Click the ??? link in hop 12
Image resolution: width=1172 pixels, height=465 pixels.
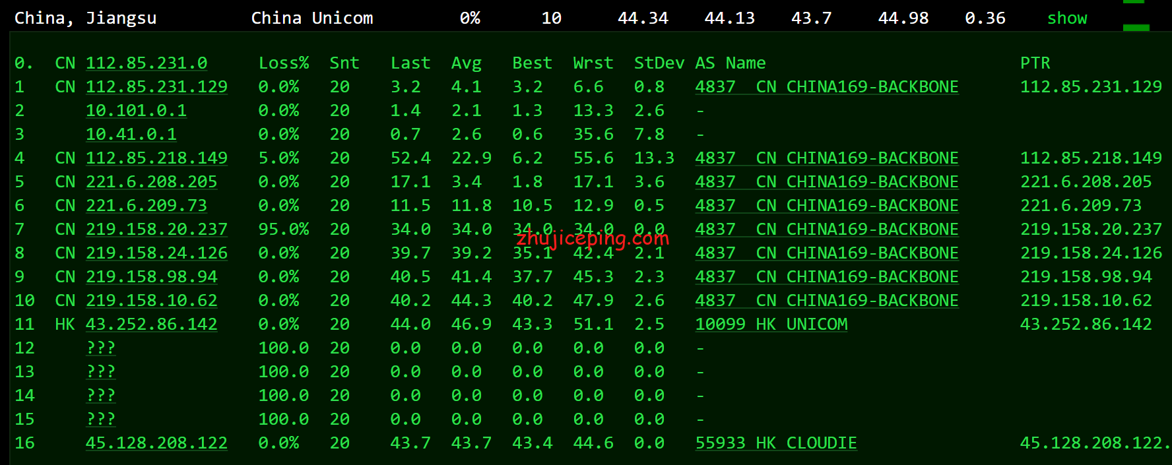(101, 348)
